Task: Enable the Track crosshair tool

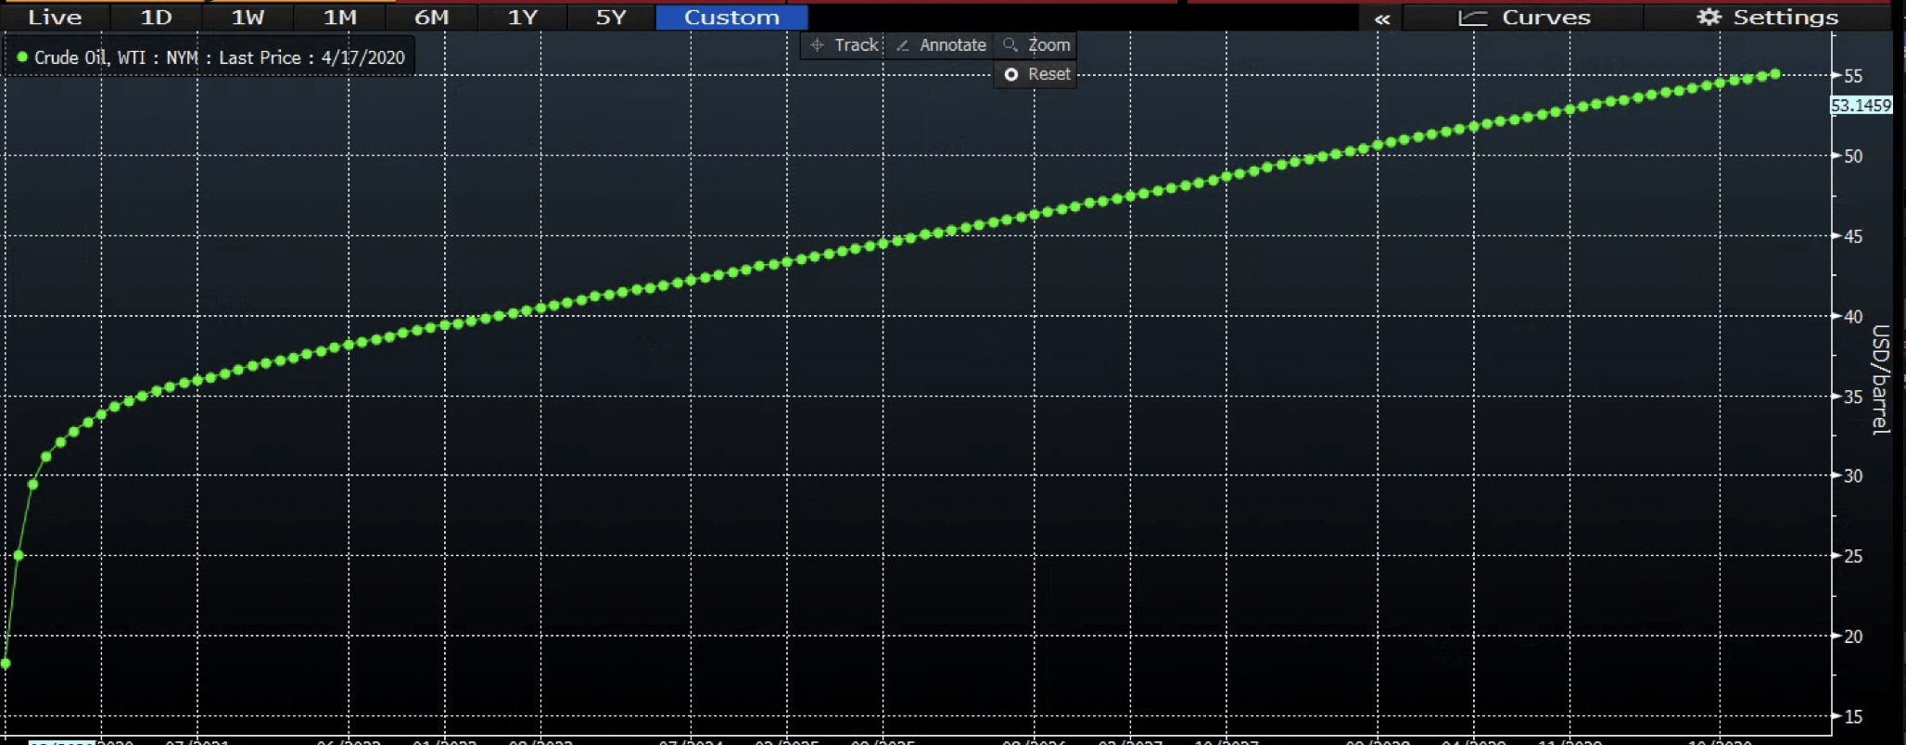Action: click(x=843, y=44)
